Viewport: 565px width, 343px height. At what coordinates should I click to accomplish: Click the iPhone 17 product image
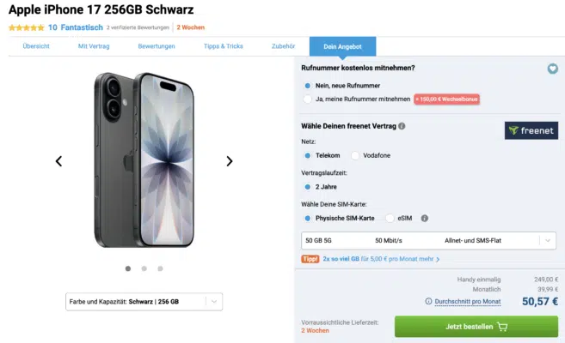point(143,159)
